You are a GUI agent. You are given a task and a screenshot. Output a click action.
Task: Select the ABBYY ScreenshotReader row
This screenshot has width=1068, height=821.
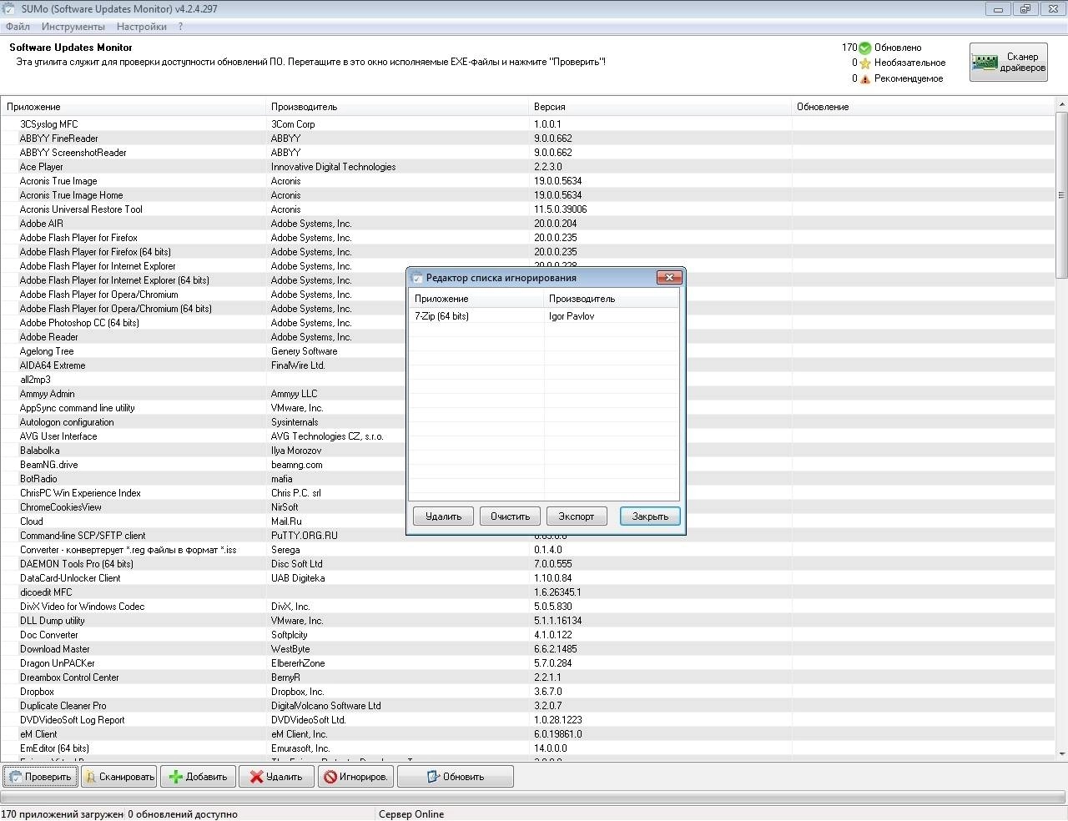tap(527, 153)
